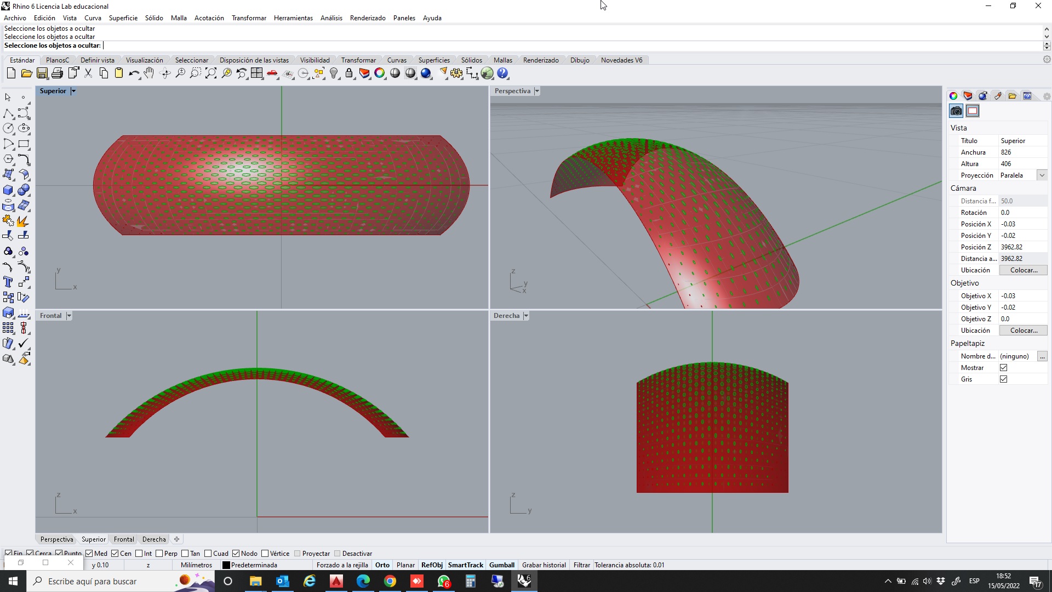Enable the Cuad osnap checkbox
The image size is (1052, 592).
pyautogui.click(x=208, y=554)
